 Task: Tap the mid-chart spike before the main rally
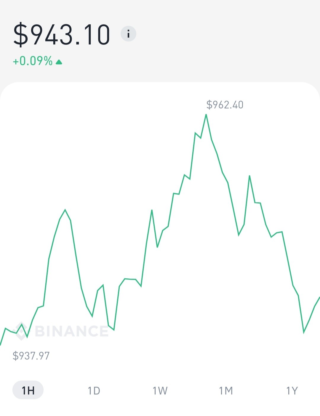[152, 210]
